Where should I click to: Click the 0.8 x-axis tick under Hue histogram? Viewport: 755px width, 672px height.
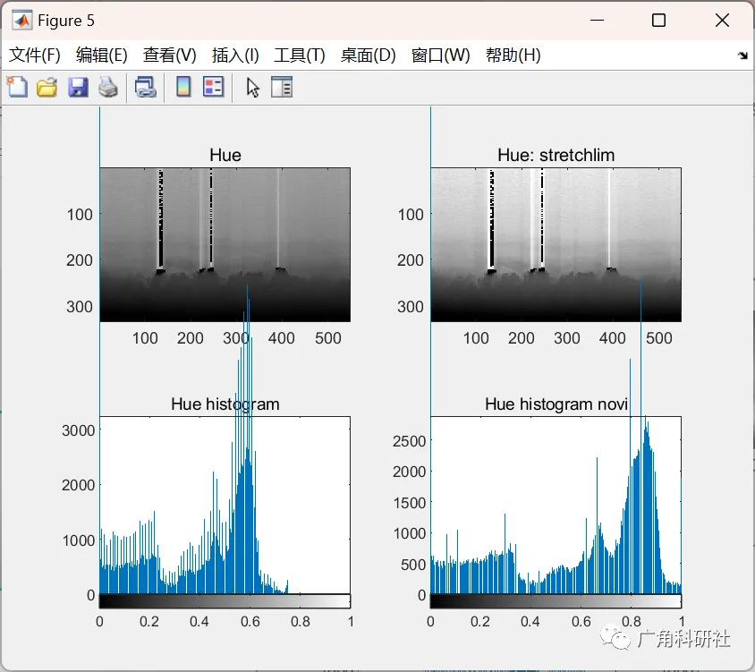coord(300,621)
